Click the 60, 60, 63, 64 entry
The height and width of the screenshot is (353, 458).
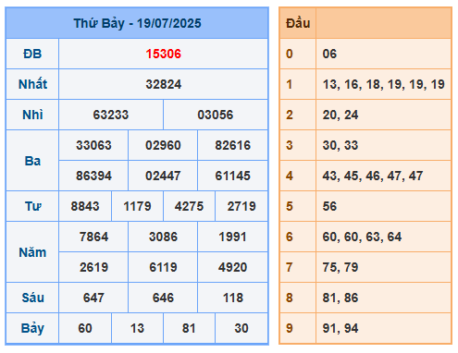tap(362, 237)
